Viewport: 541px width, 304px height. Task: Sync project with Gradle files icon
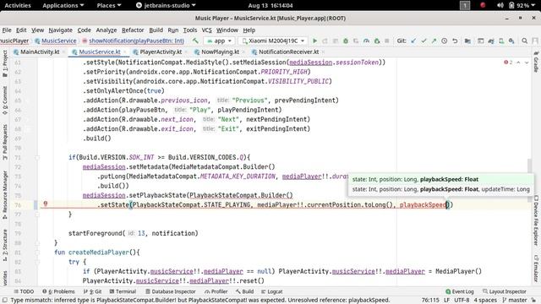pyautogui.click(x=491, y=41)
